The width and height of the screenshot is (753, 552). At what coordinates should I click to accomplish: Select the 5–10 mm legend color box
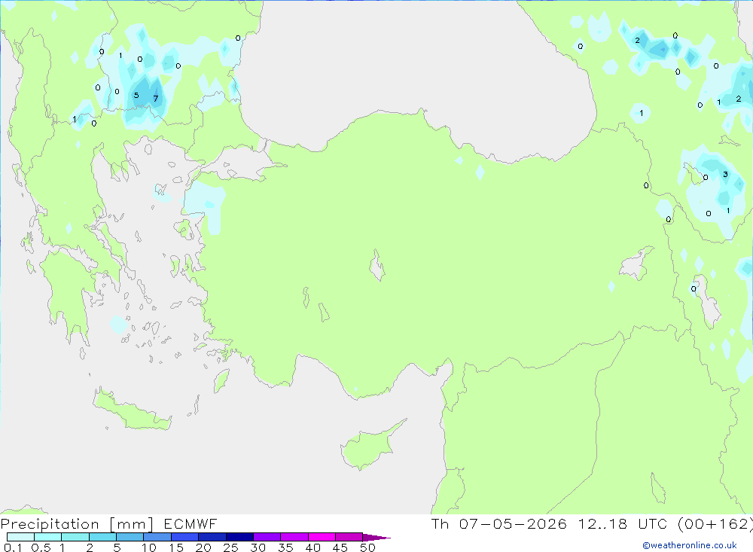(130, 537)
